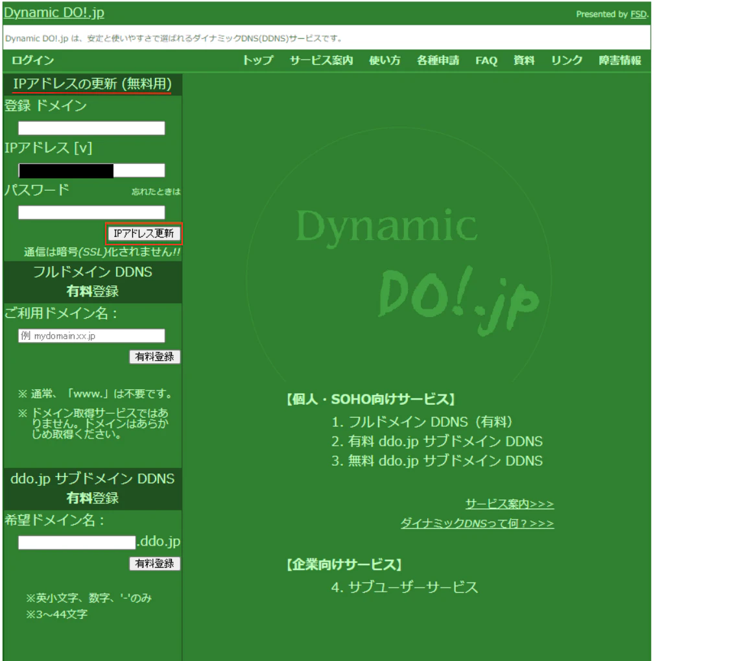
Task: Open サービス案内 in the navigation bar
Action: point(321,60)
